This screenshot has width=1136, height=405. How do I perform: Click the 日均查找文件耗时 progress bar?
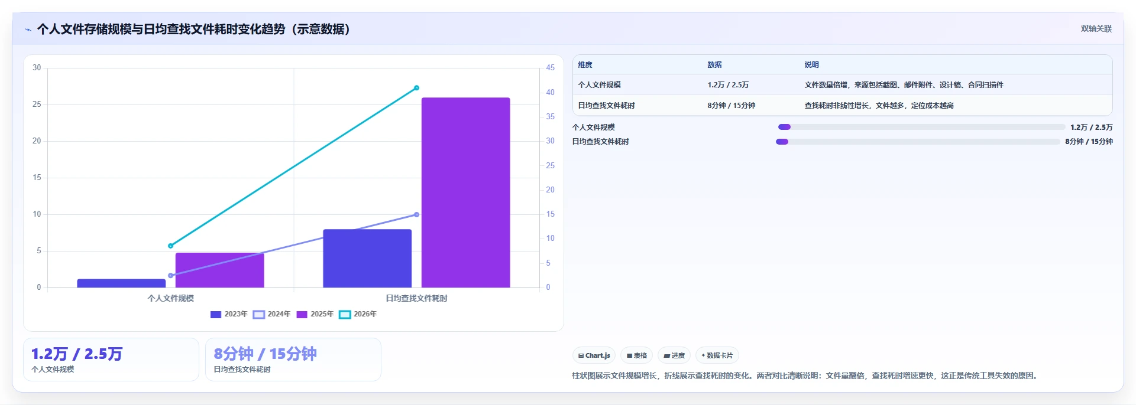click(918, 142)
